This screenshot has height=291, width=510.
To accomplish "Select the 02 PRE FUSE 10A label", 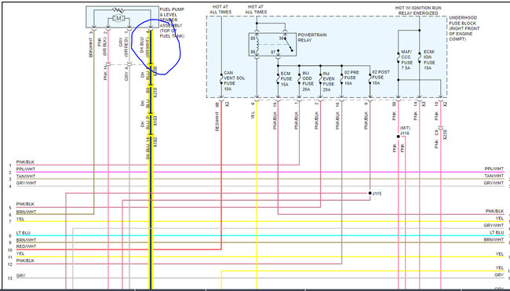I will pos(352,78).
